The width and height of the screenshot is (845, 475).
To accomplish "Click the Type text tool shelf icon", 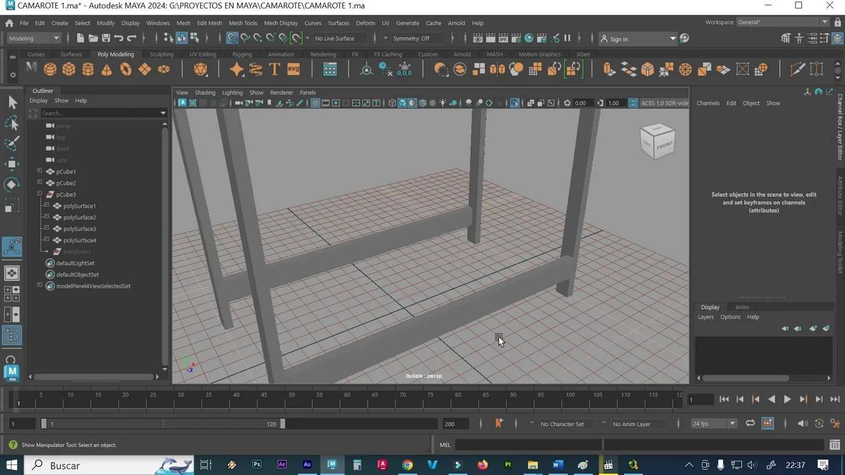I will 275,69.
